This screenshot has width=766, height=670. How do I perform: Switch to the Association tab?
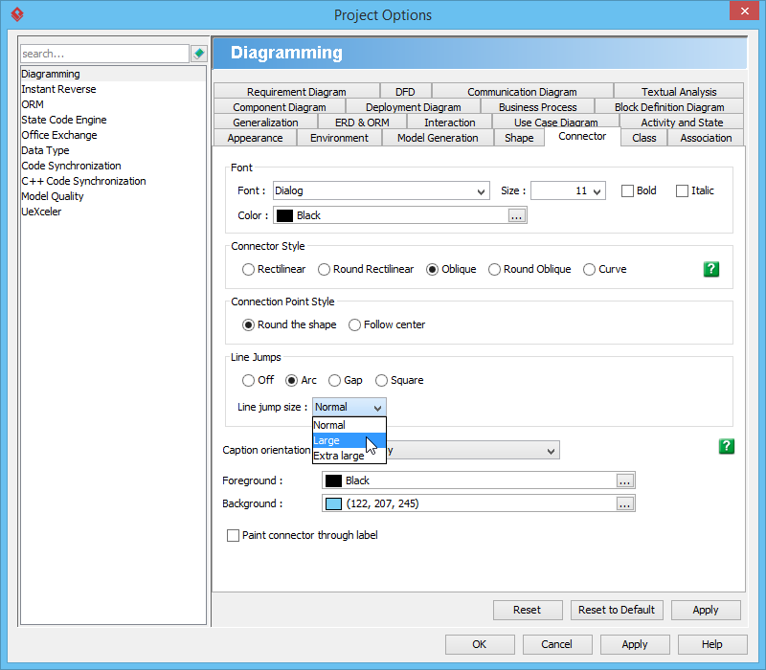point(706,138)
